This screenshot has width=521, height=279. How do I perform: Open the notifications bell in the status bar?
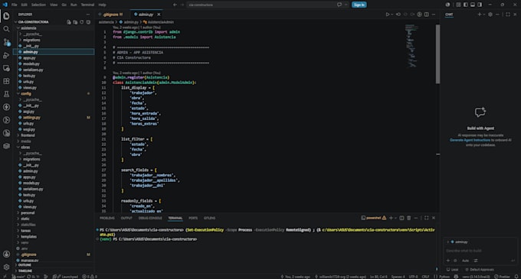(516, 277)
